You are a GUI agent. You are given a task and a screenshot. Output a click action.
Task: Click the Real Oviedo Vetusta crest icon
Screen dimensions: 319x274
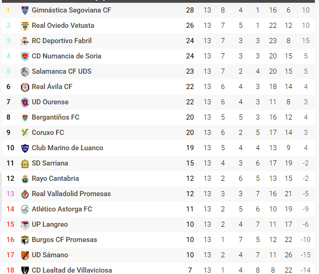tap(25, 26)
